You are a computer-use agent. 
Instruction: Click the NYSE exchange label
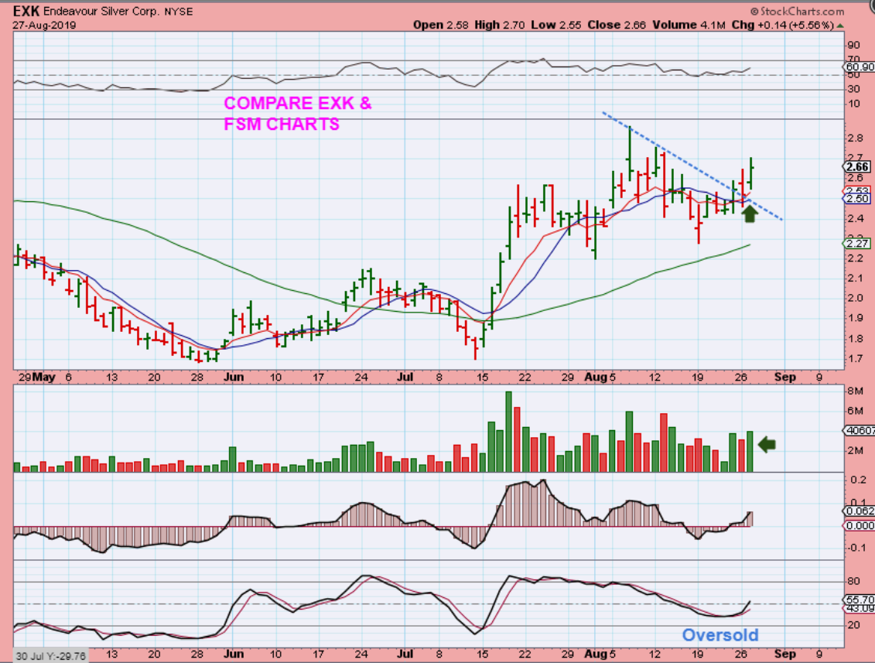click(x=179, y=11)
